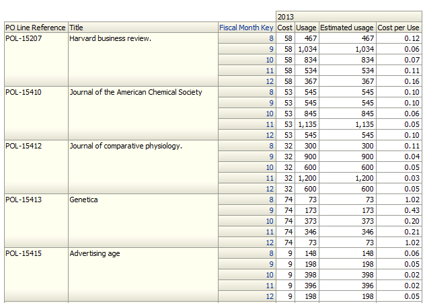Click fiscal month 12 for Harvard business review
Screen dimensions: 423x303
pyautogui.click(x=247, y=81)
